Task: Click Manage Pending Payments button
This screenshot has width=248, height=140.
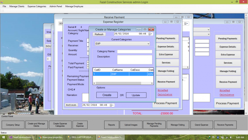Action: 154,125
